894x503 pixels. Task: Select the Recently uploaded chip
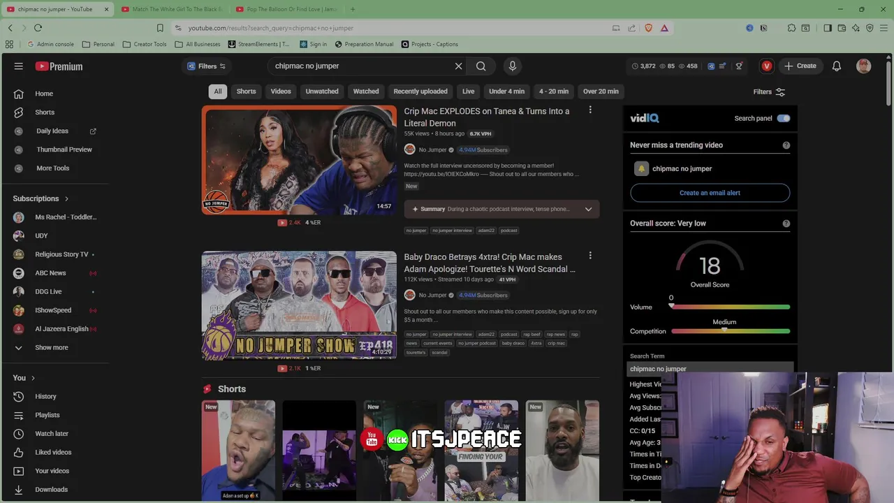tap(420, 92)
